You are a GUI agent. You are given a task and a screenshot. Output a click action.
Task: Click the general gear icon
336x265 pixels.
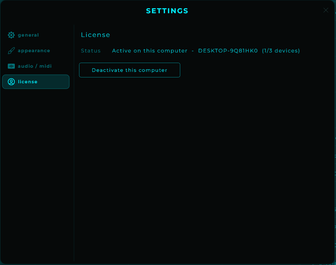tap(11, 35)
